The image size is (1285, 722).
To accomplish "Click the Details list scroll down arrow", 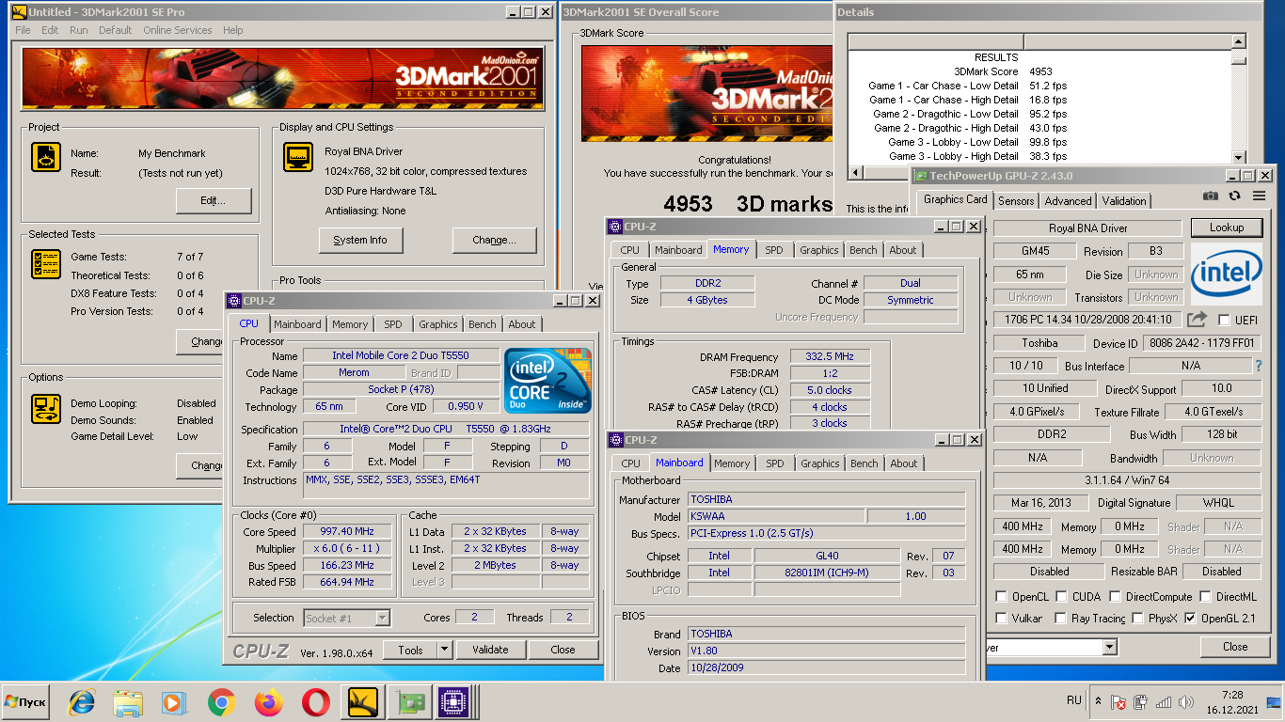I will pos(1239,158).
